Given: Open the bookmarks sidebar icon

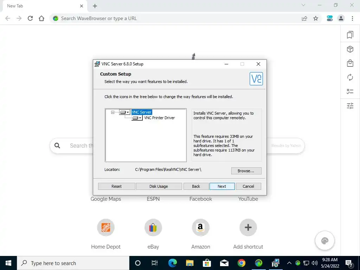Looking at the screenshot, I should pos(350,35).
